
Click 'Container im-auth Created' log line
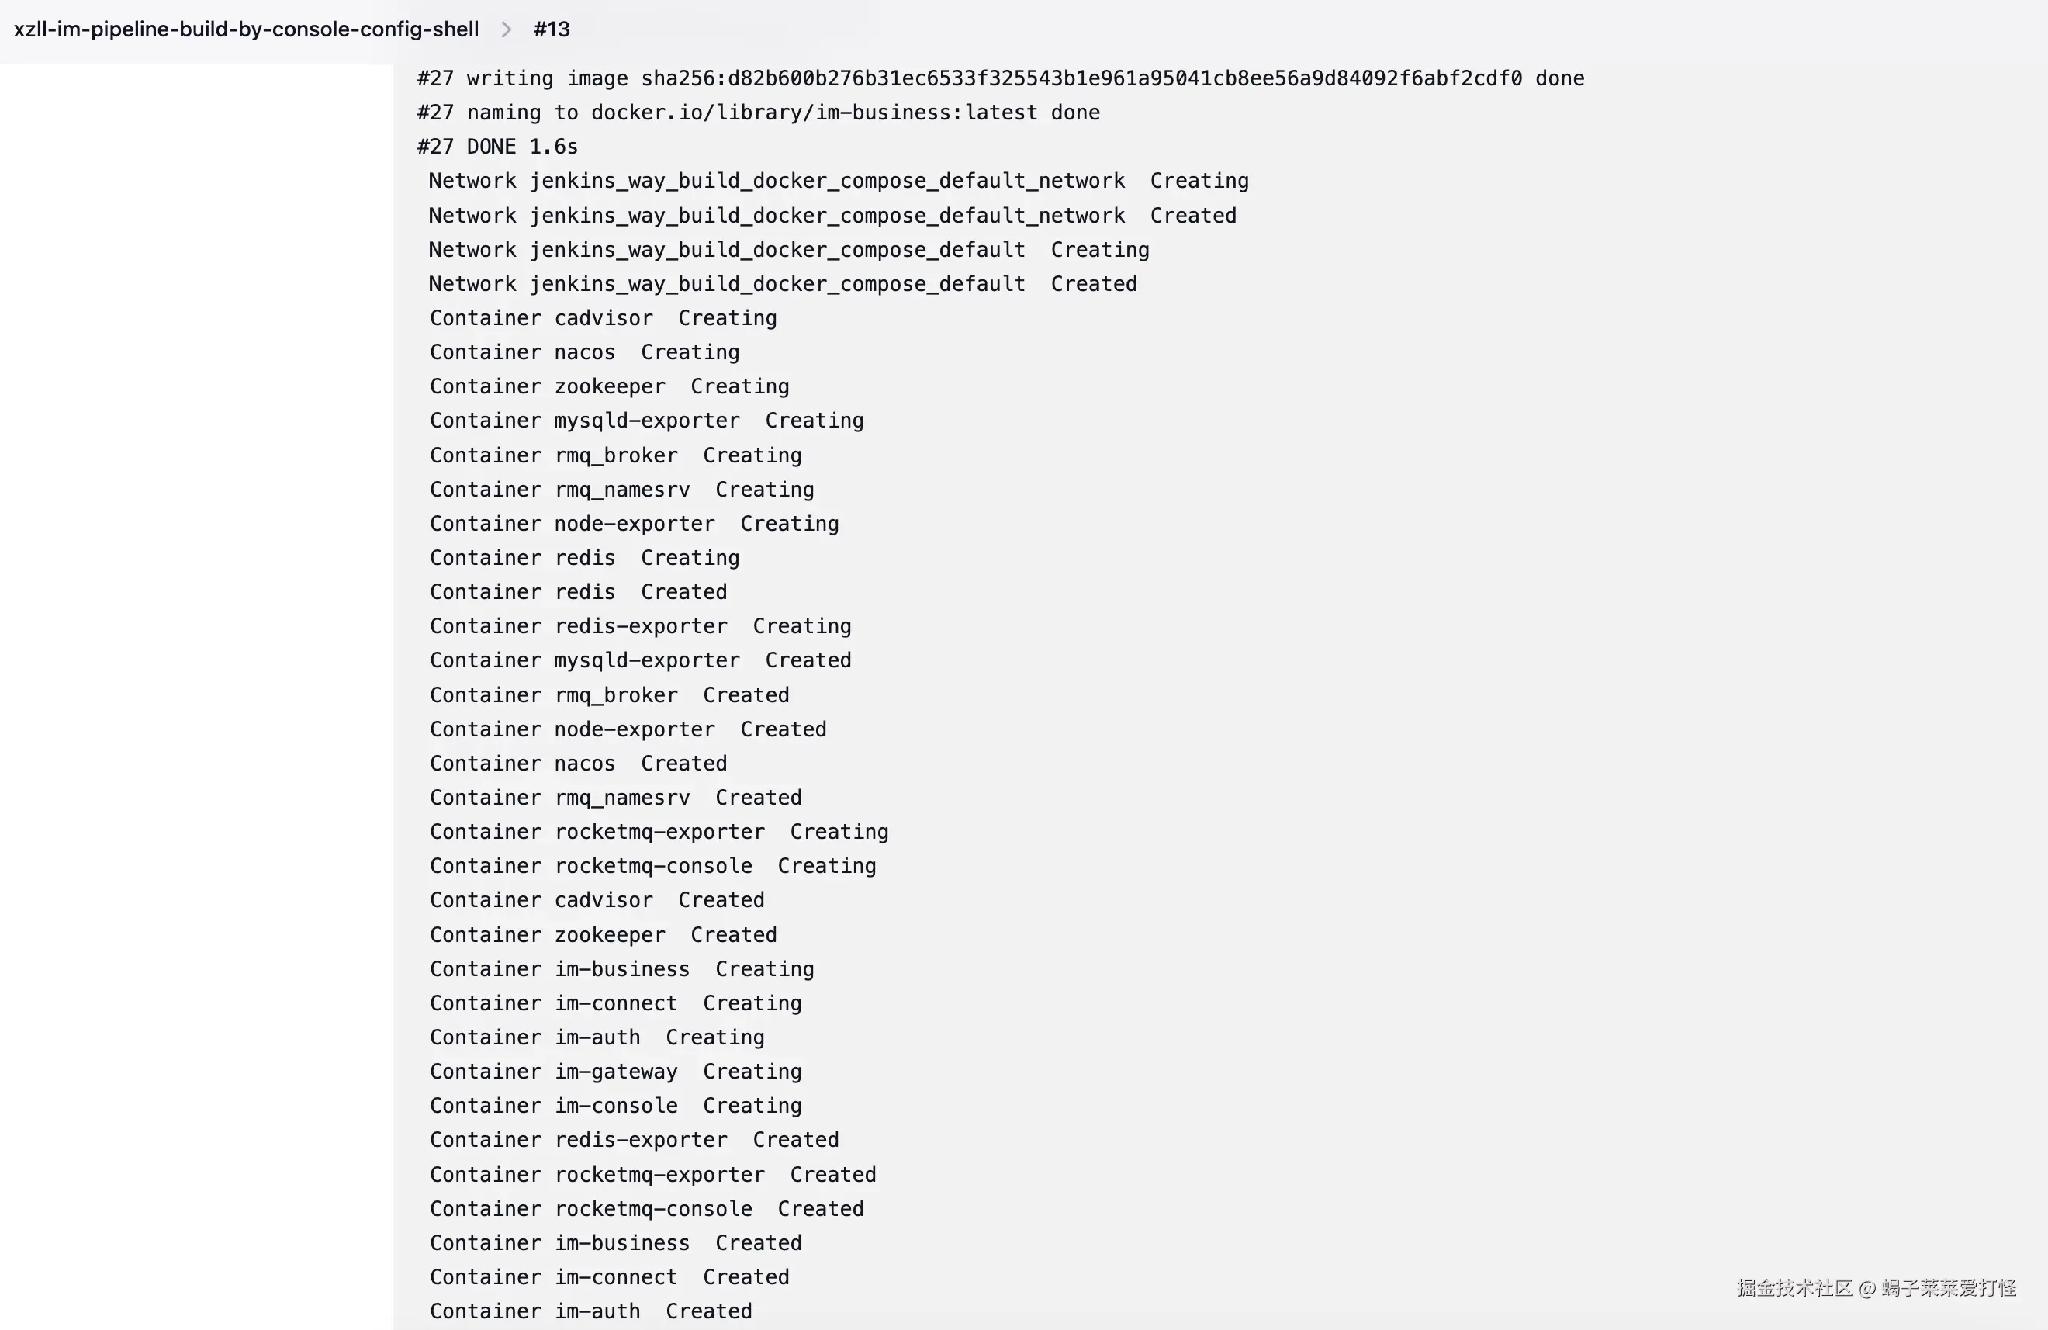click(x=590, y=1311)
